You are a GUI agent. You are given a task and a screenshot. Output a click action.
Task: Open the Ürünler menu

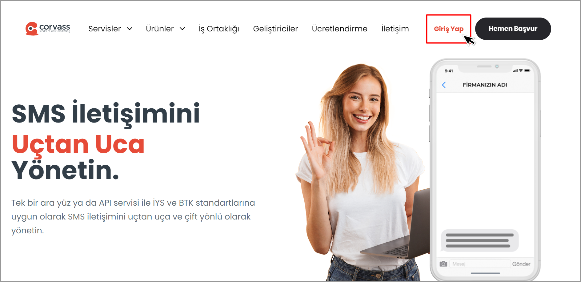click(160, 29)
